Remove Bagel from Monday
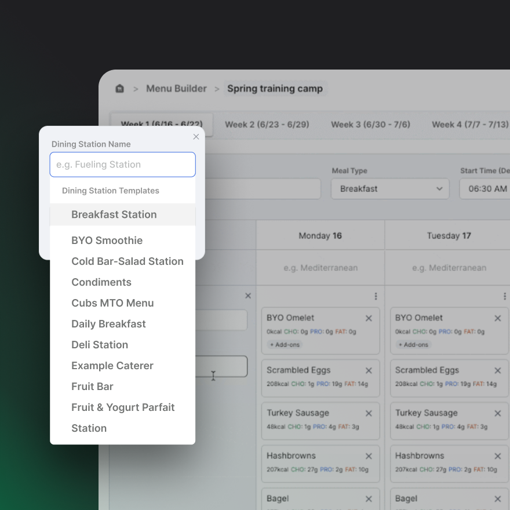 click(x=369, y=499)
